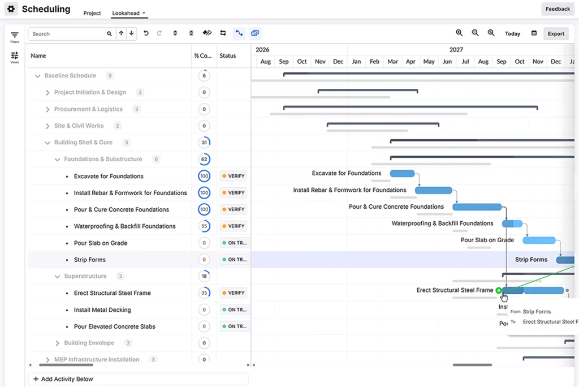Click ON TRACK status for Pour Slab on Grade
Viewport: 579px width, 387px height.
(235, 243)
